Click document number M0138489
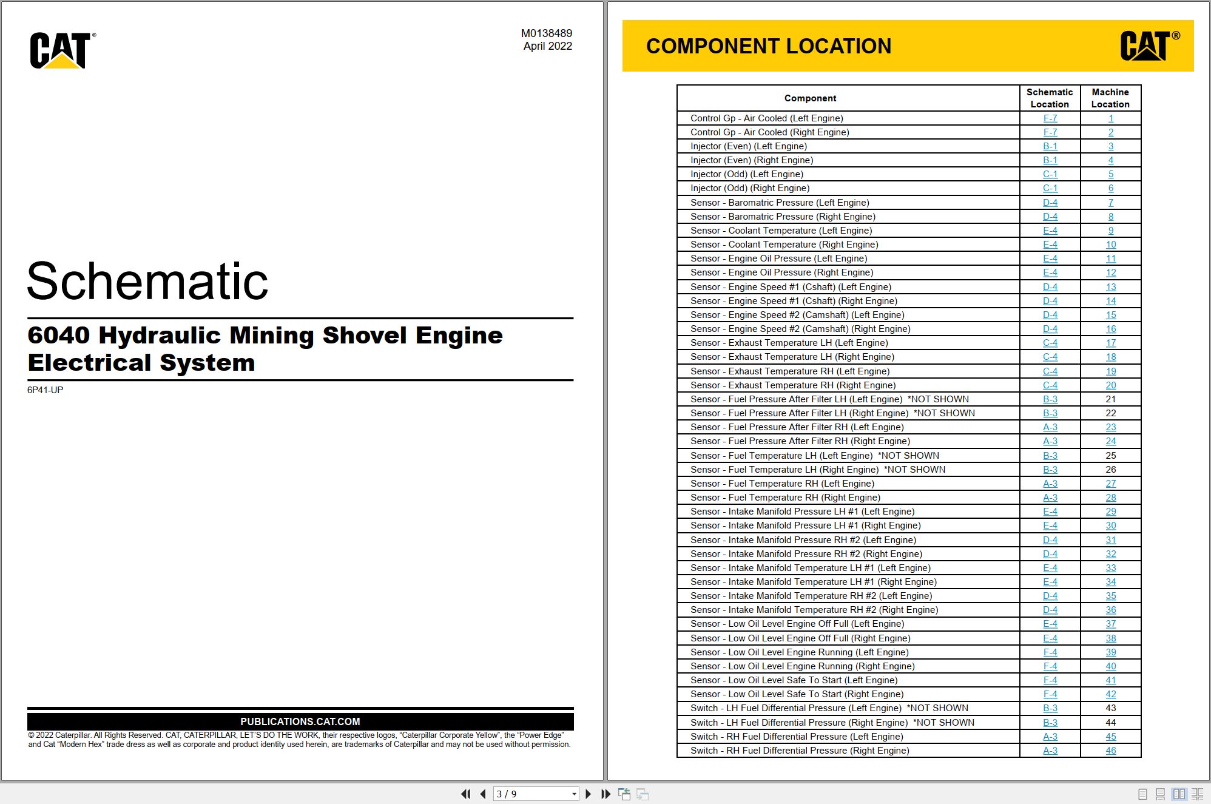This screenshot has width=1211, height=804. (547, 33)
